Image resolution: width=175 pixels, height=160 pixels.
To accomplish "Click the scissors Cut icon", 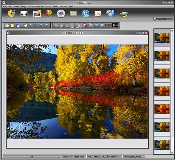I will [67, 26].
